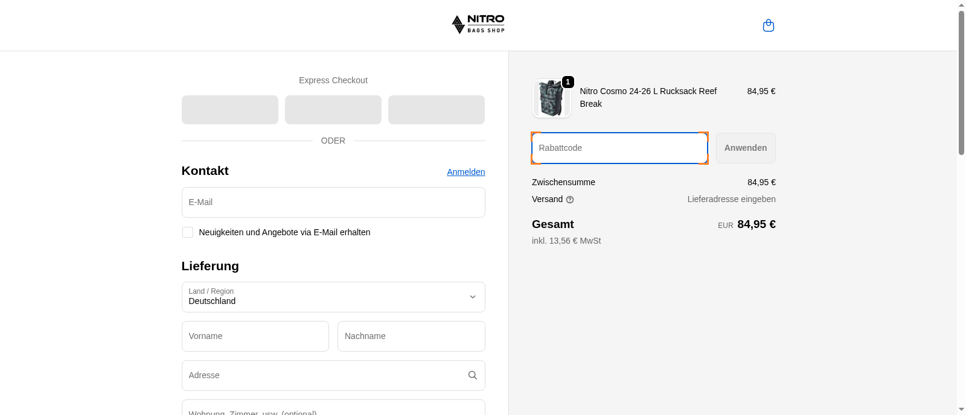Focus the Adresse input field
This screenshot has height=415, width=966.
[333, 375]
